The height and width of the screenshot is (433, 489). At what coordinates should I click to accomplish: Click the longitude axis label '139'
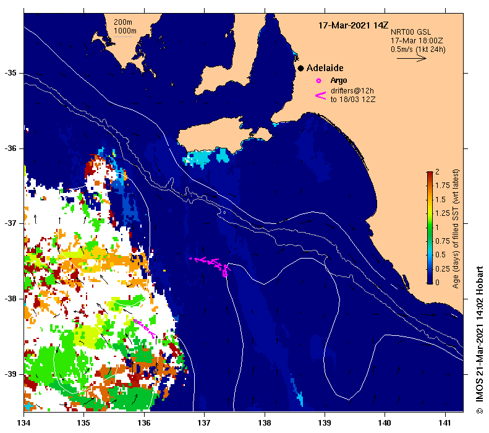click(x=325, y=423)
